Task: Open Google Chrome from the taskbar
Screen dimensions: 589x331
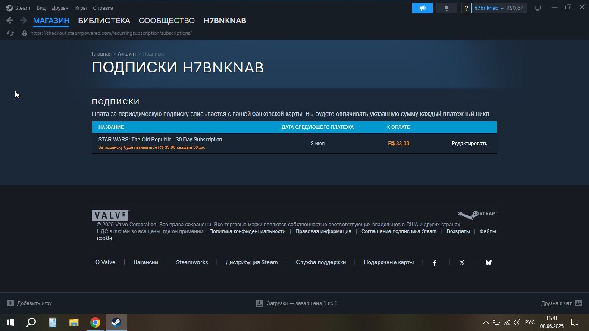Action: coord(95,322)
